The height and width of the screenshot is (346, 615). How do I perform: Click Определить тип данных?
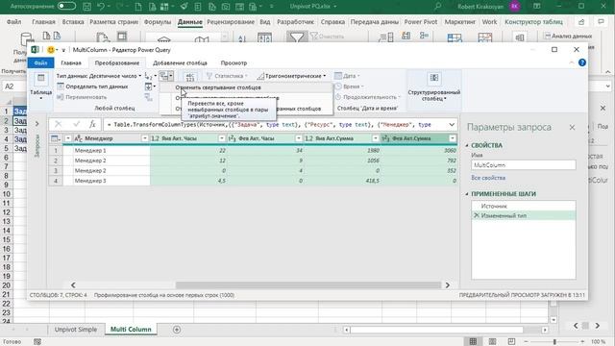[92, 86]
